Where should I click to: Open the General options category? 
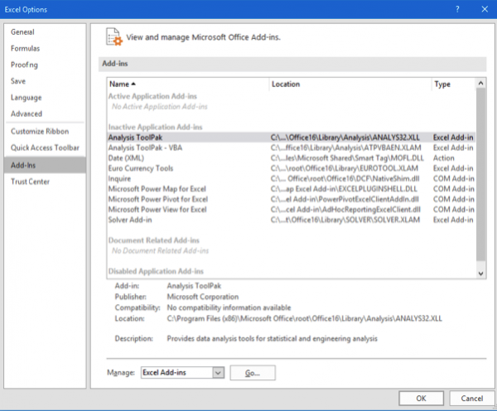(x=22, y=32)
